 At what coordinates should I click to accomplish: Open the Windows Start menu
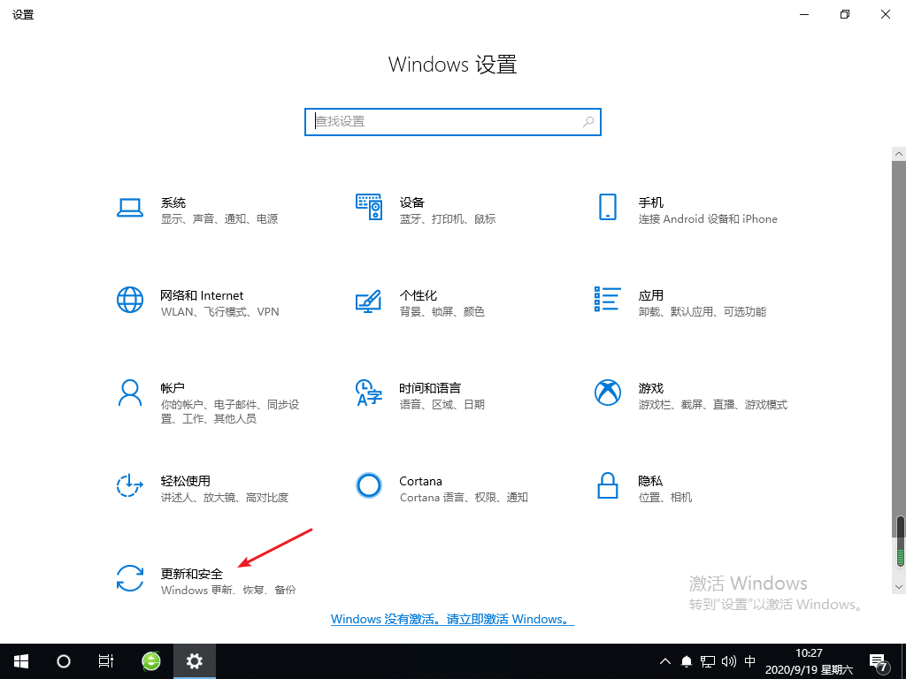[20, 660]
